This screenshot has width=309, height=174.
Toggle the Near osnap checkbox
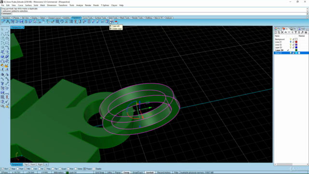[10, 169]
